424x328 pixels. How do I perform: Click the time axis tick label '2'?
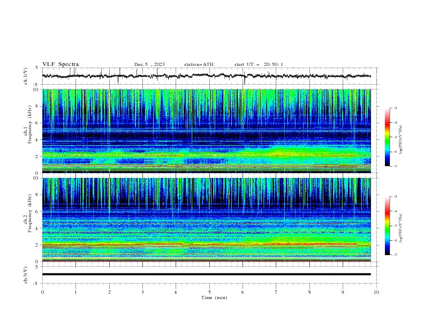(109, 292)
